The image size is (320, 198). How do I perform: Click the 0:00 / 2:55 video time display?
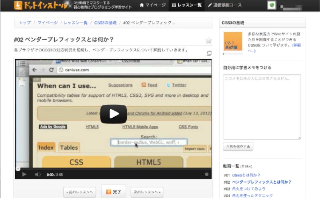pos(55,175)
